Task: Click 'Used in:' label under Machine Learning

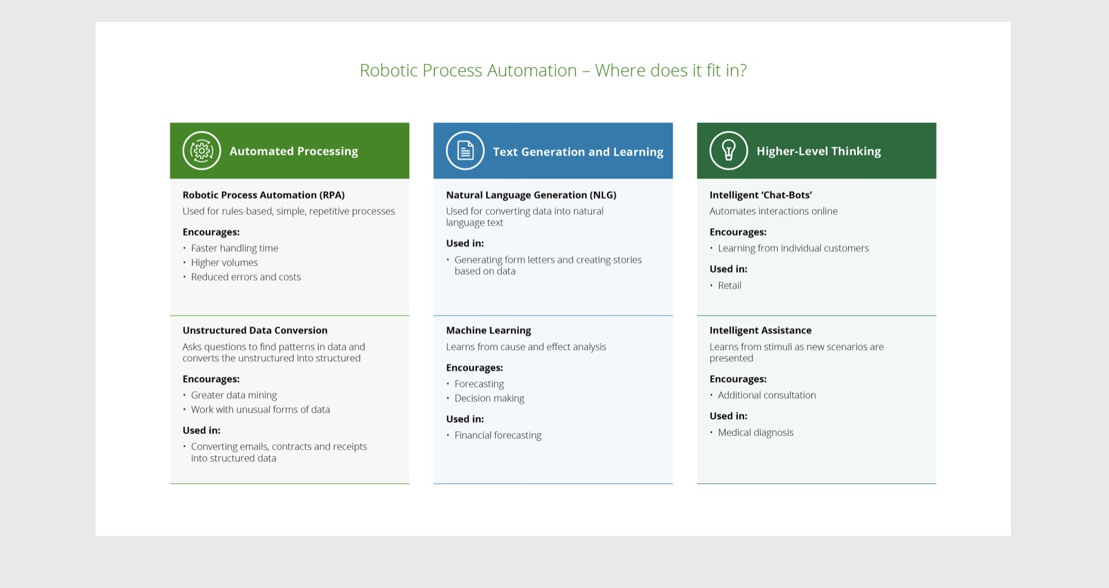Action: coord(465,419)
